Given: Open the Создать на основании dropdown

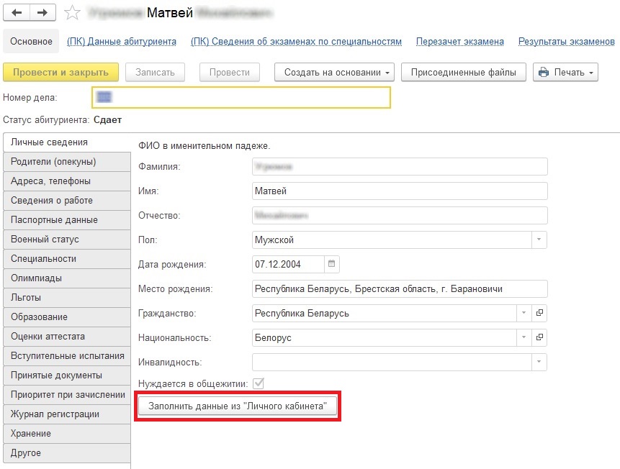Looking at the screenshot, I should click(335, 72).
